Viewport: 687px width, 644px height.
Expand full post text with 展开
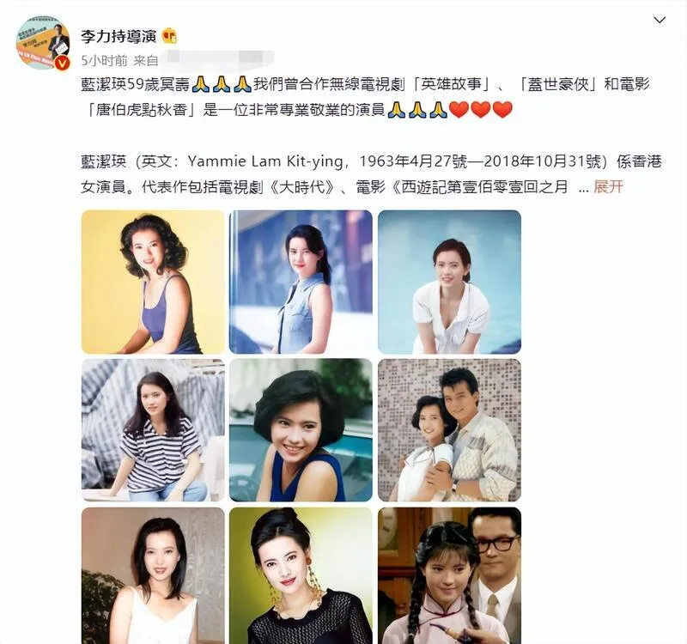608,187
